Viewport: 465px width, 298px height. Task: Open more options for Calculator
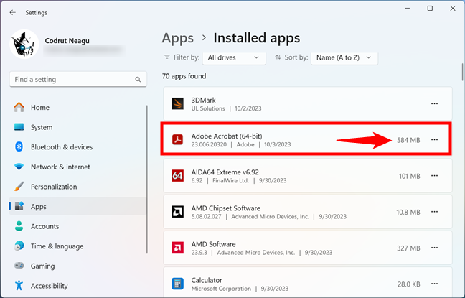click(434, 284)
